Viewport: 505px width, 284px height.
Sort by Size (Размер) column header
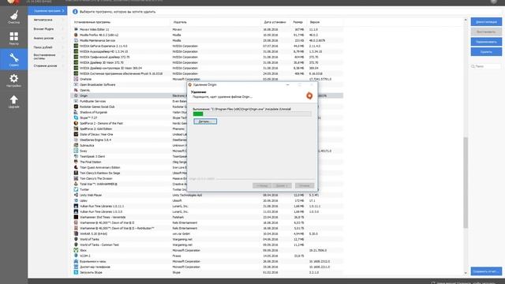[298, 22]
